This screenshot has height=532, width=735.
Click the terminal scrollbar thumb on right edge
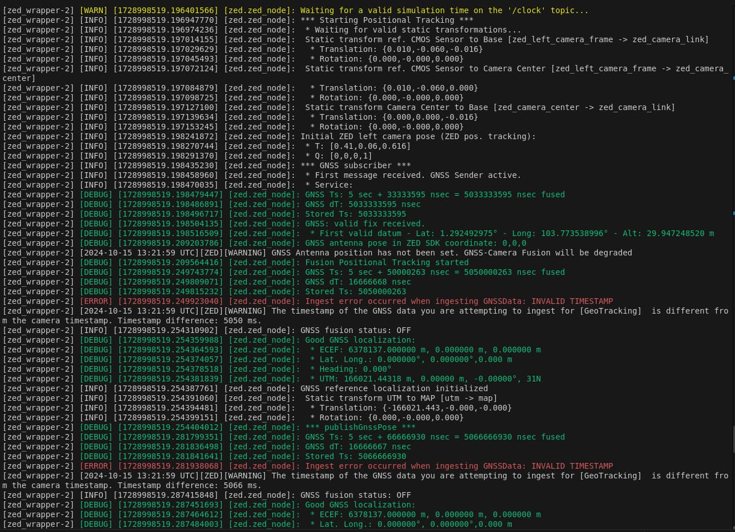pyautogui.click(x=733, y=440)
